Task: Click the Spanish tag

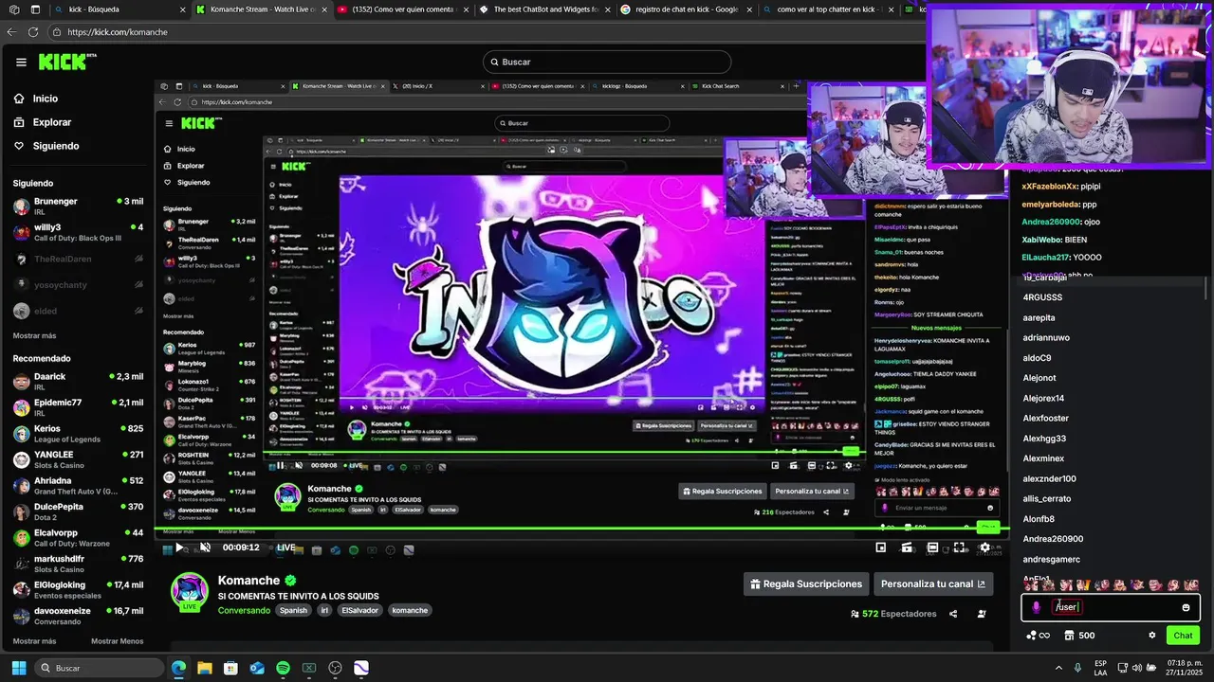Action: (293, 611)
